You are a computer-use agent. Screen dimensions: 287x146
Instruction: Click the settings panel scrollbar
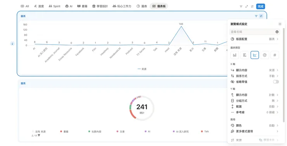pos(284,75)
